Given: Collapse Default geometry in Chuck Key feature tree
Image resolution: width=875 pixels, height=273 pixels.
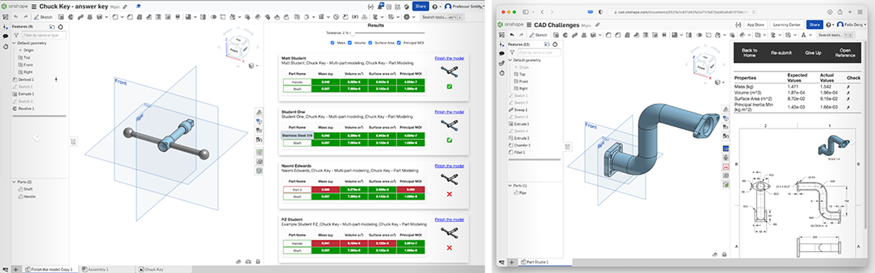Looking at the screenshot, I should coord(14,43).
